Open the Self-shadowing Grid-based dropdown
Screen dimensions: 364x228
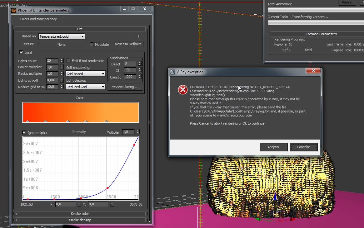click(x=85, y=74)
